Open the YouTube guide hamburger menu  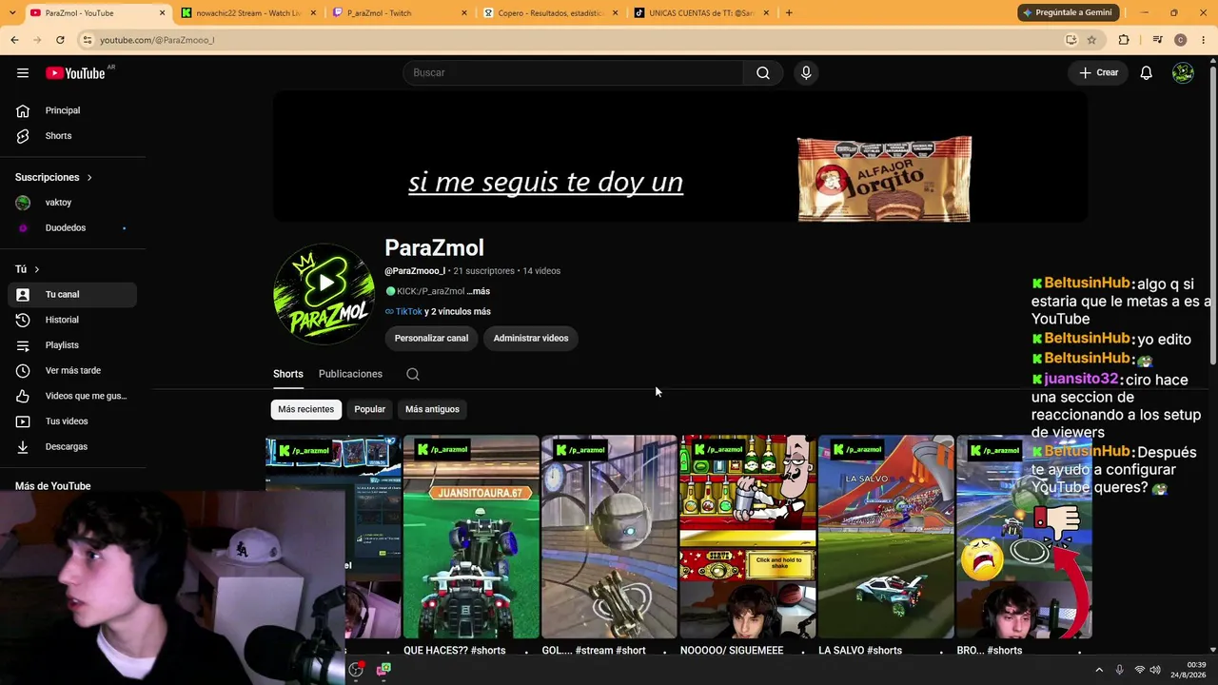23,73
